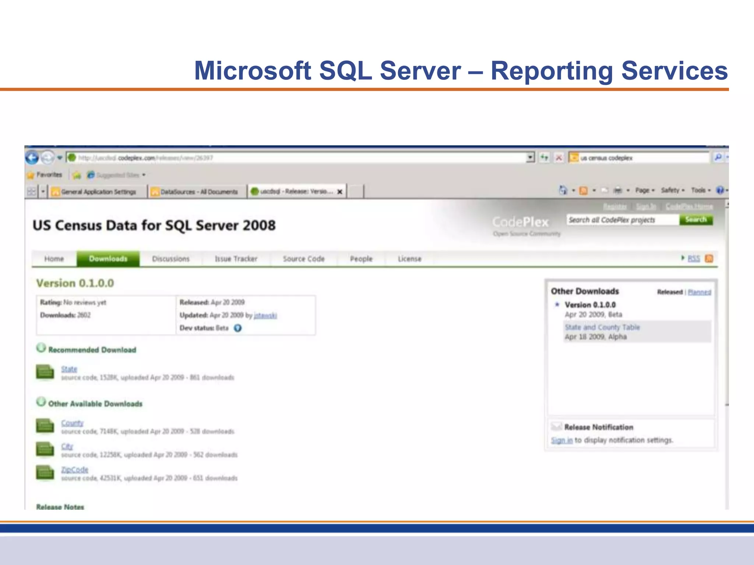Click the browser Home icon
The image size is (754, 565).
coord(563,190)
